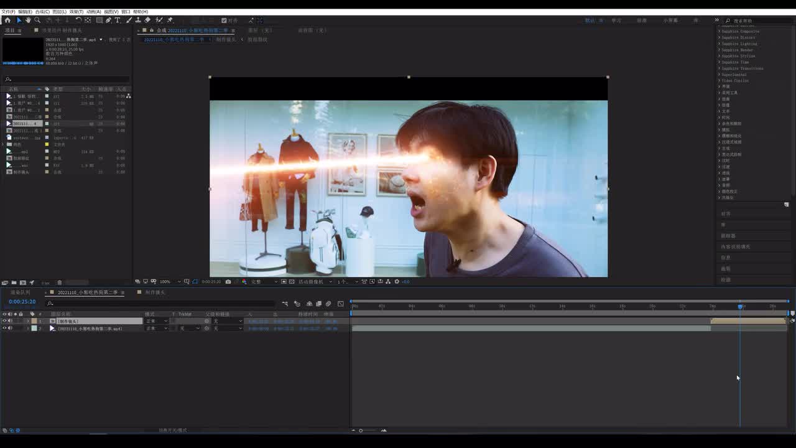
Task: Select the Puppet Pin tool
Action: click(x=170, y=21)
